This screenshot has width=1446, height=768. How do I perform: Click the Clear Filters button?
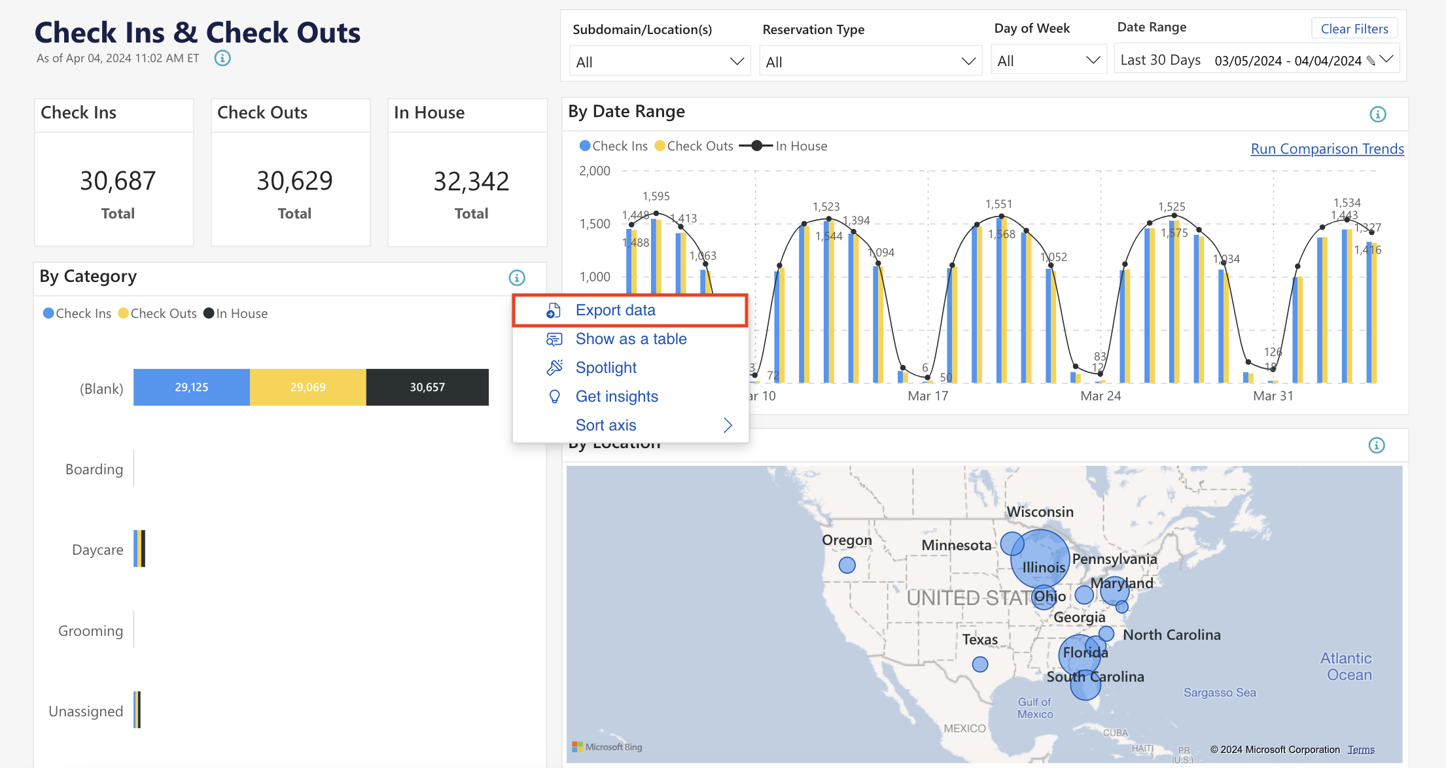tap(1354, 28)
